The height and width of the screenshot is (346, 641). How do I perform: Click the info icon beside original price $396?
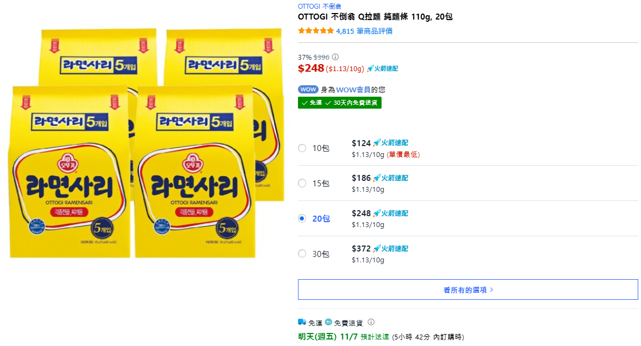(x=335, y=57)
